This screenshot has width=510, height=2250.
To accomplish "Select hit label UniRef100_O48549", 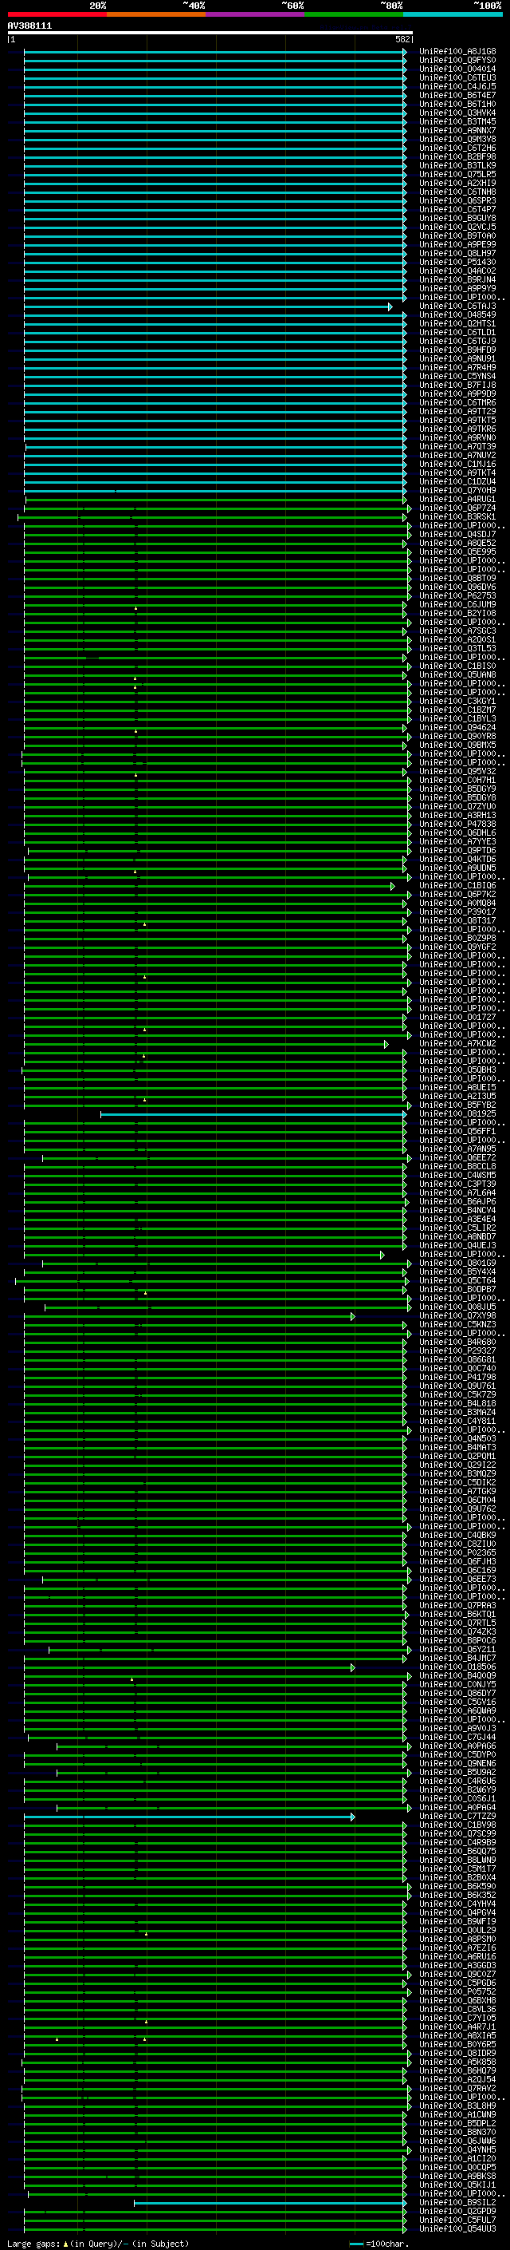I will [x=457, y=315].
